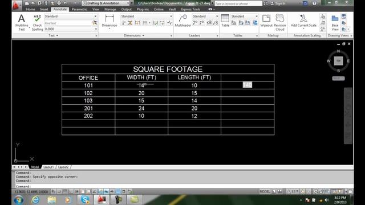Toggle Polar Tracking in status bar
The height and width of the screenshot is (205, 365).
click(x=77, y=191)
